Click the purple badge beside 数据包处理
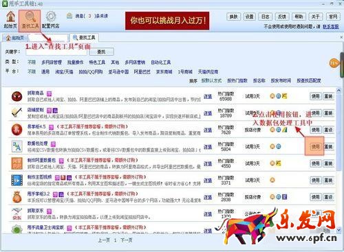The image size is (344, 252). click(x=53, y=144)
